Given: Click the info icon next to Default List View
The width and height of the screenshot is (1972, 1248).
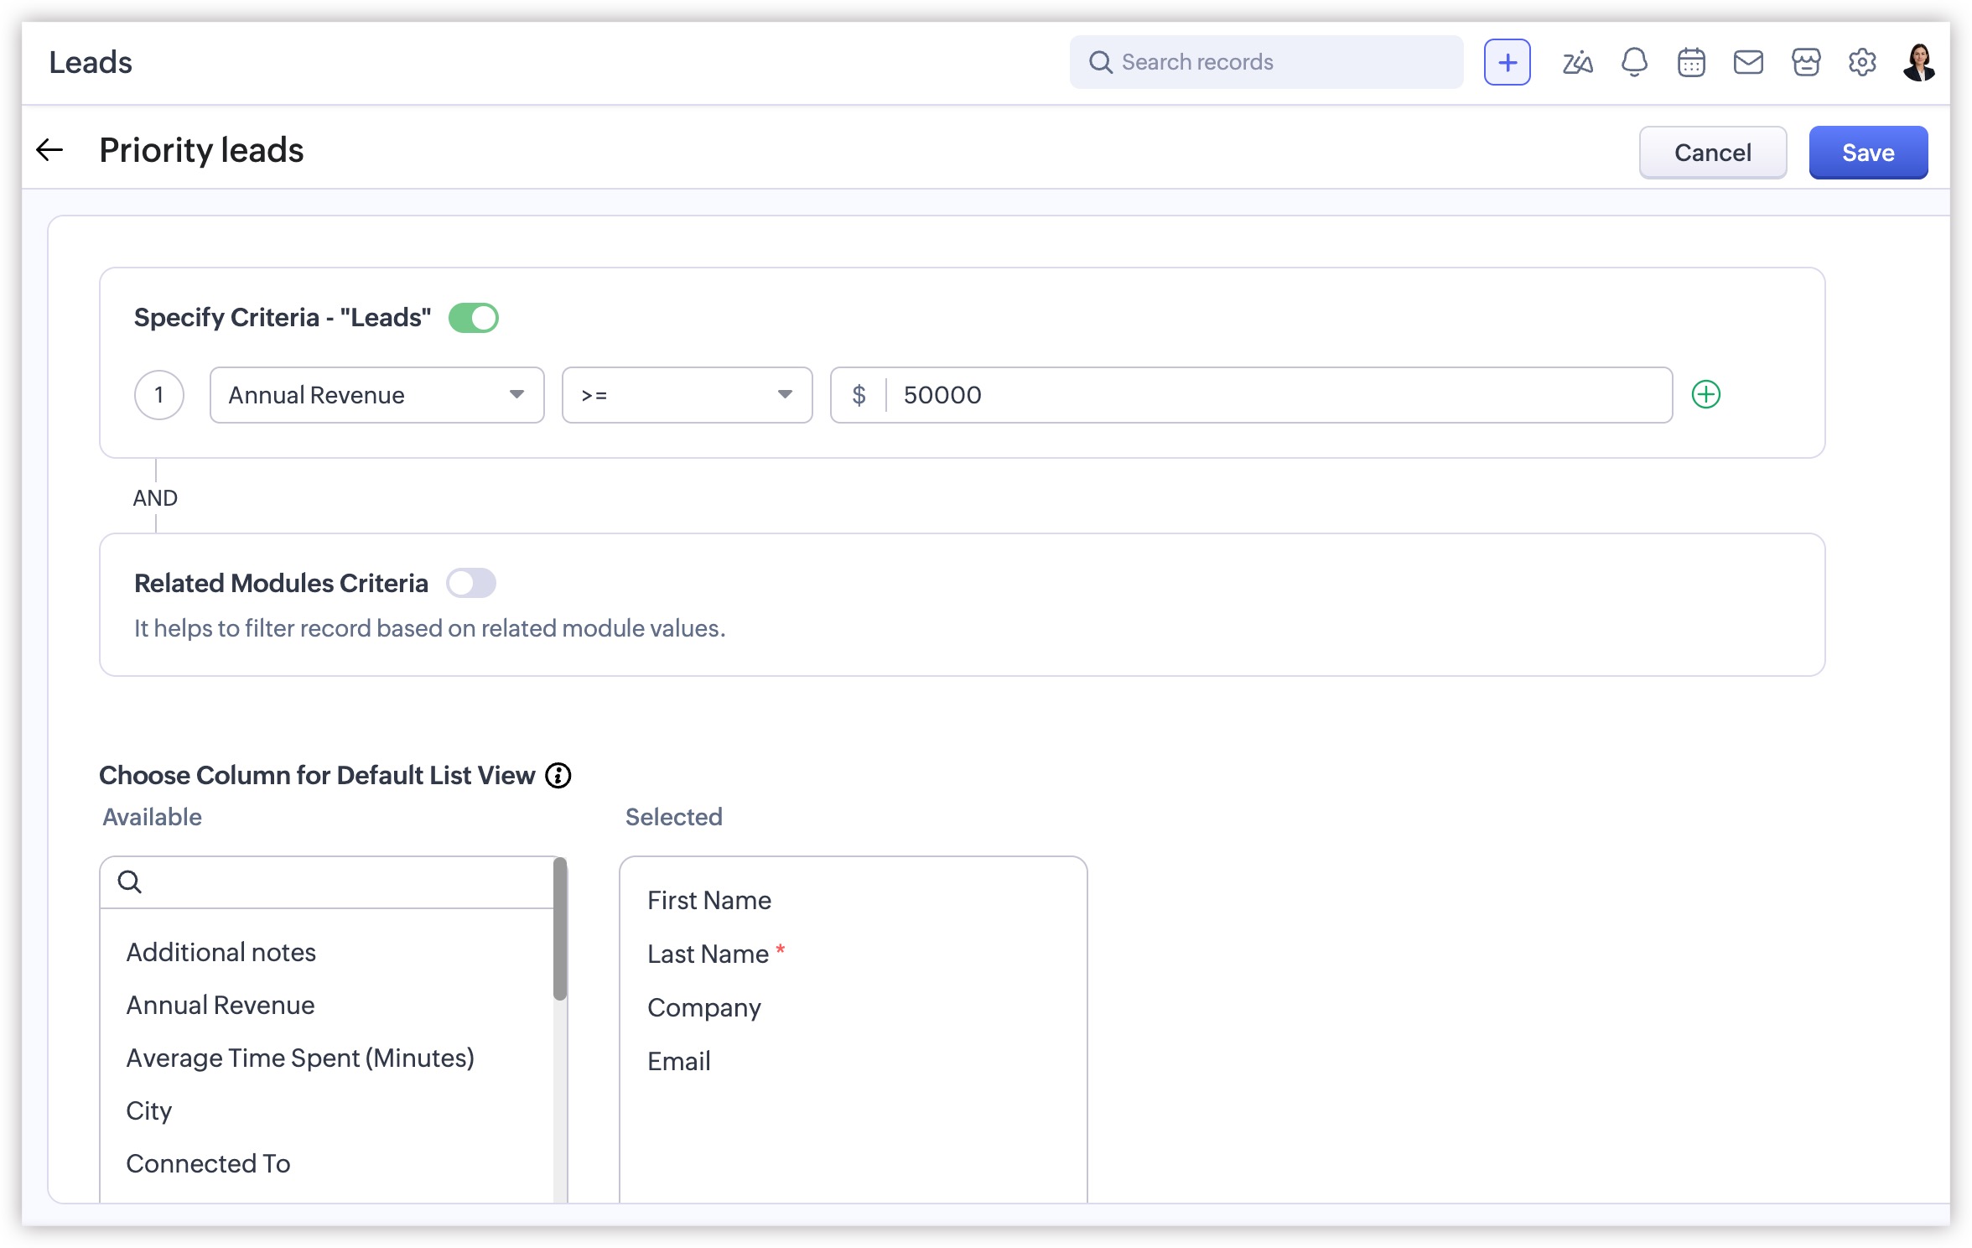Looking at the screenshot, I should (558, 775).
